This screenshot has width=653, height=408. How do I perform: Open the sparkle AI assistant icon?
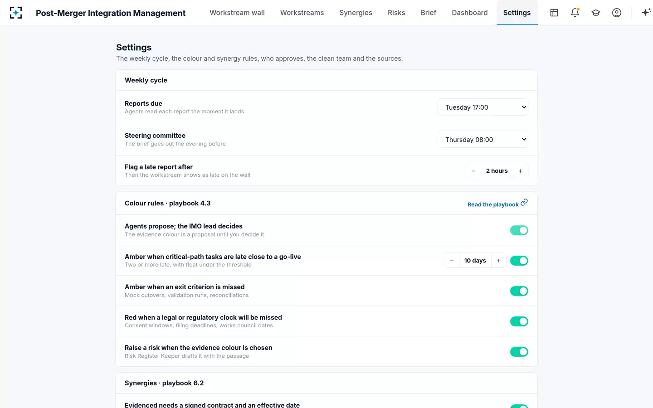pyautogui.click(x=646, y=13)
